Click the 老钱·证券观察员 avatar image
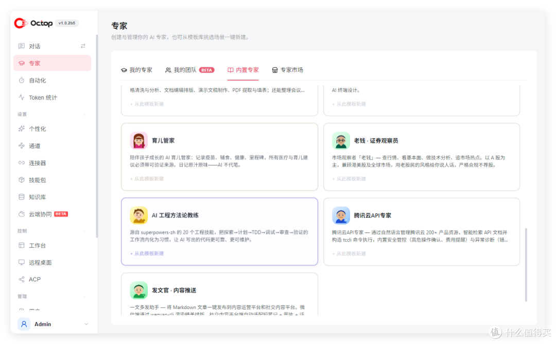Screen dimensions: 556x344 (341, 141)
